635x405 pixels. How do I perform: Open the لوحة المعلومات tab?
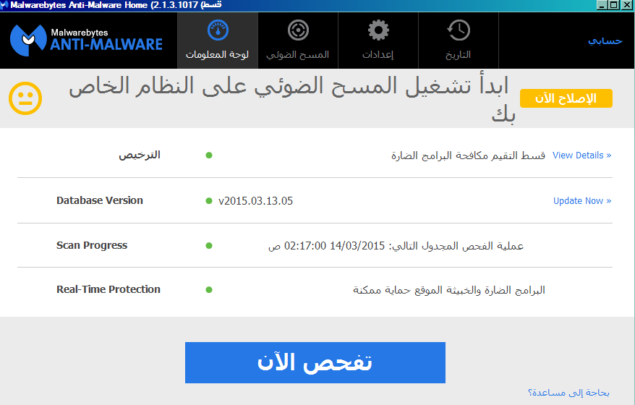(217, 55)
